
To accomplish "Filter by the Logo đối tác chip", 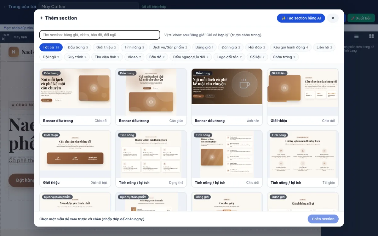I will click(x=229, y=57).
